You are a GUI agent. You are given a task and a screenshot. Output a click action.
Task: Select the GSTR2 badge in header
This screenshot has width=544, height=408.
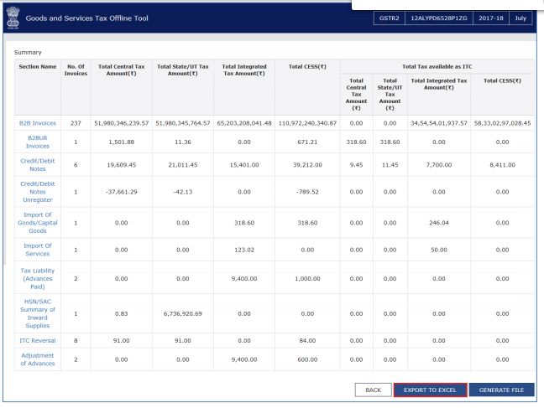(390, 18)
